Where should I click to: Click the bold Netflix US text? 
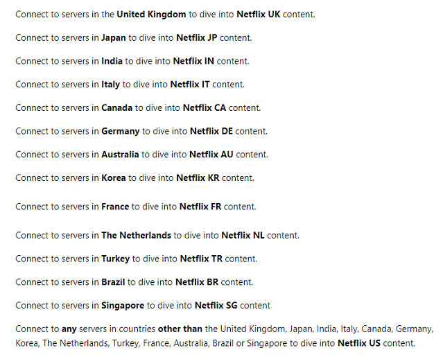(x=363, y=343)
